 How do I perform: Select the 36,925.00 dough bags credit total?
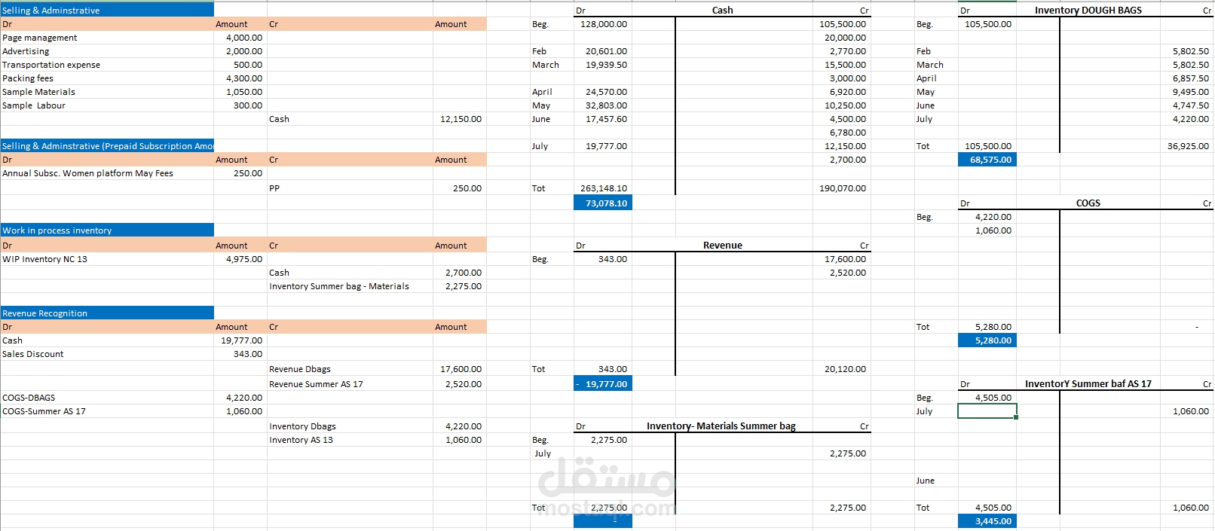pos(1186,146)
